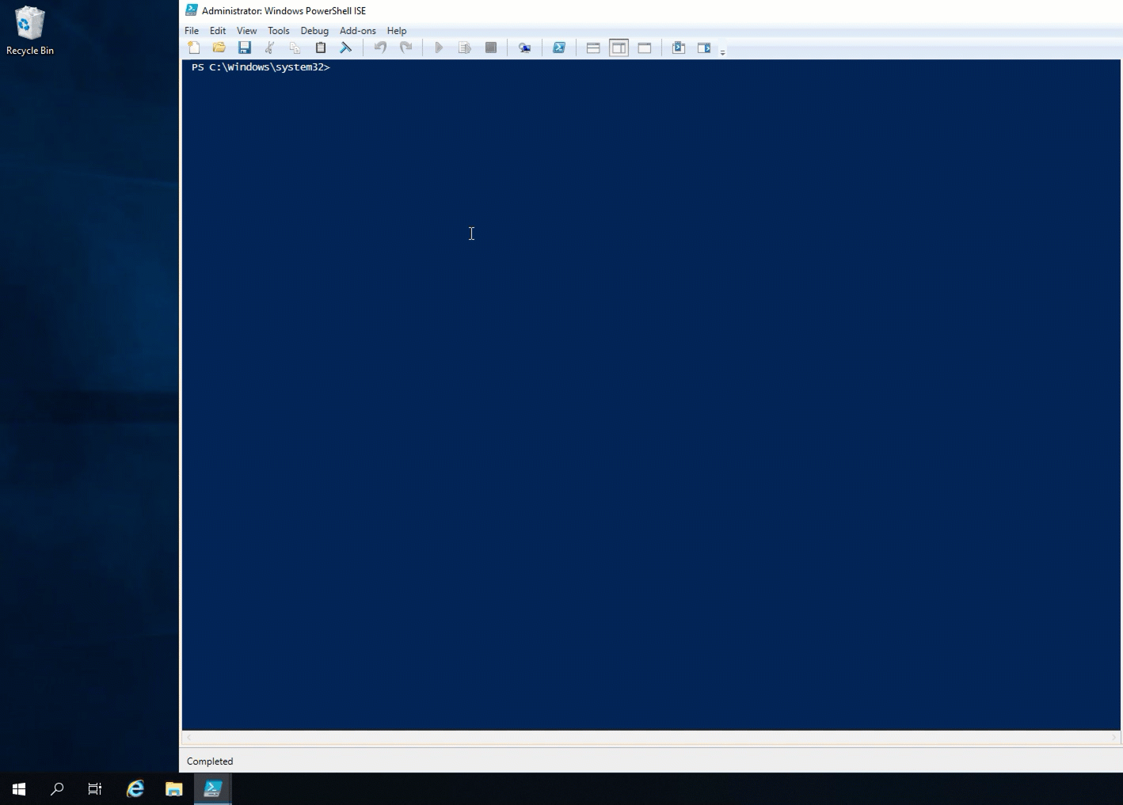
Task: Open File Explorer from the taskbar
Action: click(x=174, y=789)
